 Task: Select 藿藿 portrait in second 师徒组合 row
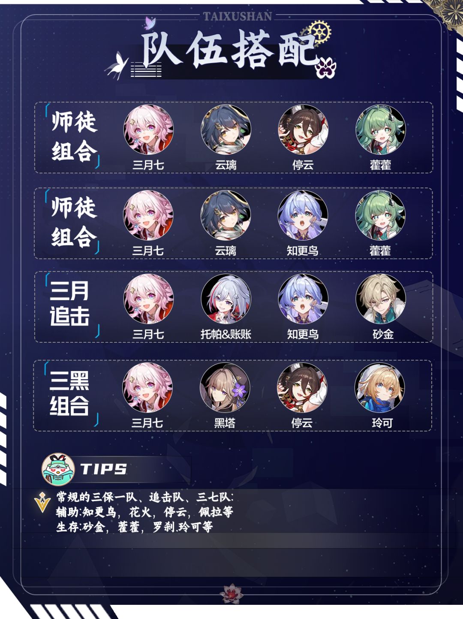click(x=380, y=215)
